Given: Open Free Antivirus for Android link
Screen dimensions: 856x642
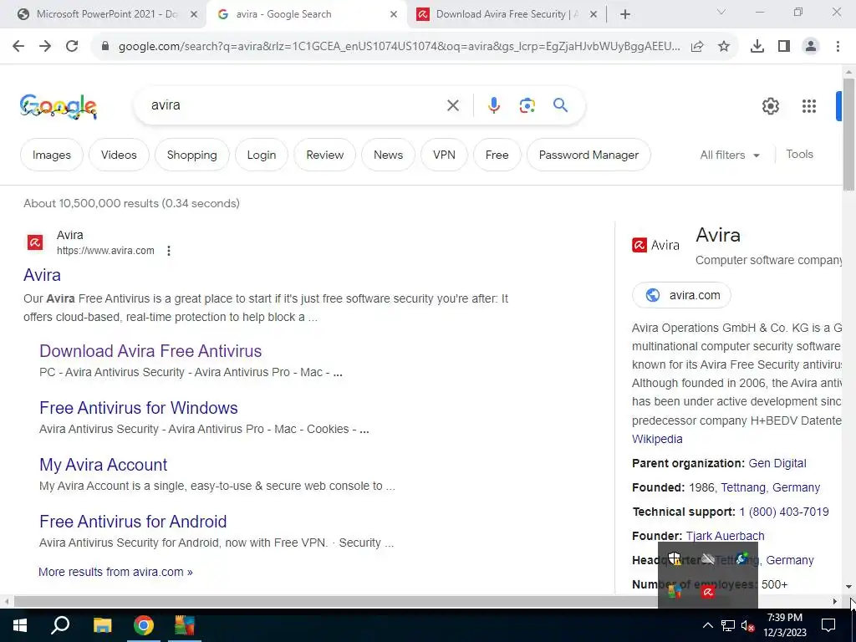Looking at the screenshot, I should pos(133,522).
